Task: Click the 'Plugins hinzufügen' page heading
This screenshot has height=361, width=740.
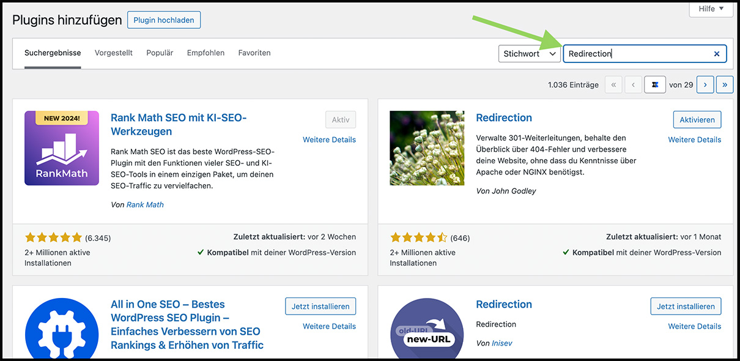Action: (x=67, y=20)
